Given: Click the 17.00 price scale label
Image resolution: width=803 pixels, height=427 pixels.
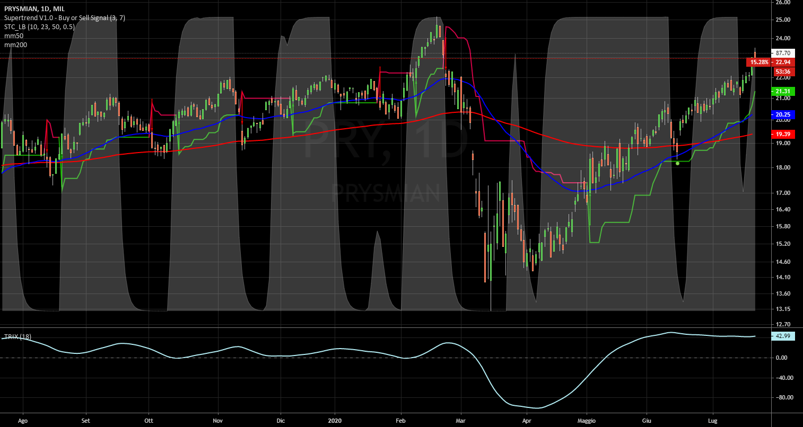Looking at the screenshot, I should point(783,193).
